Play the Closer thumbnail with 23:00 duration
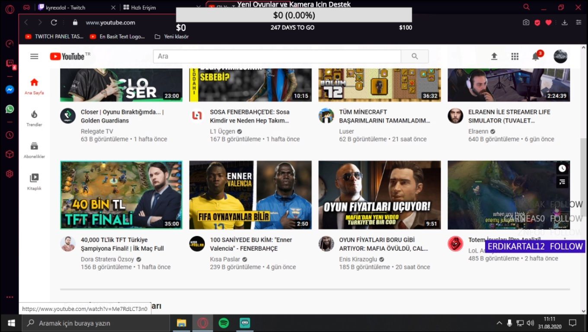 pyautogui.click(x=121, y=85)
